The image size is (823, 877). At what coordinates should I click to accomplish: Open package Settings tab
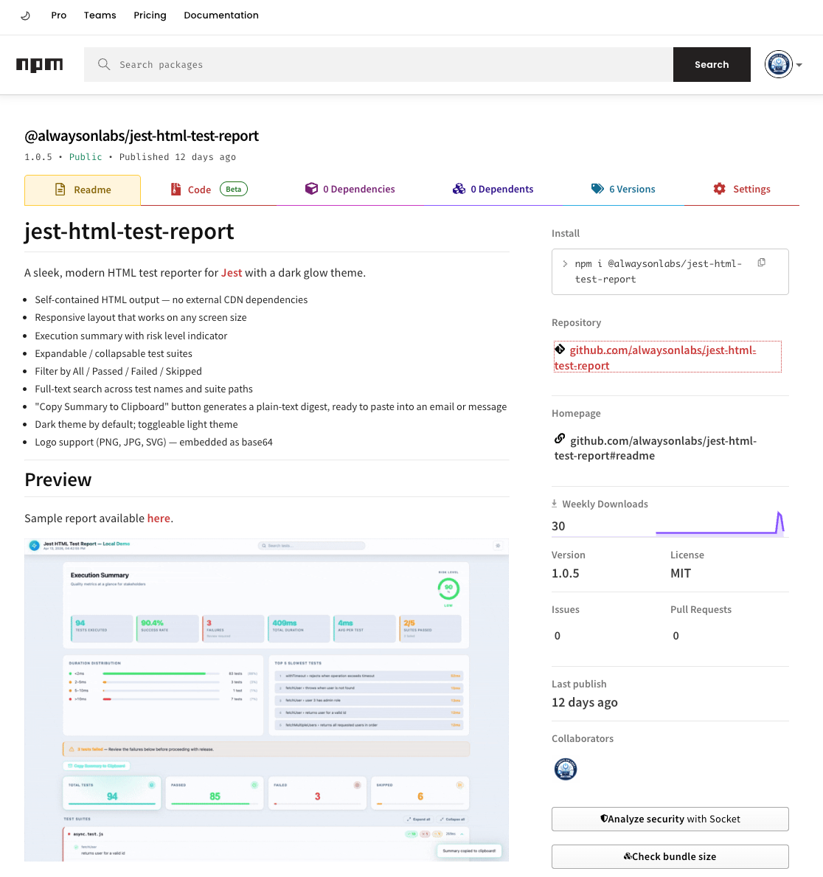[742, 189]
